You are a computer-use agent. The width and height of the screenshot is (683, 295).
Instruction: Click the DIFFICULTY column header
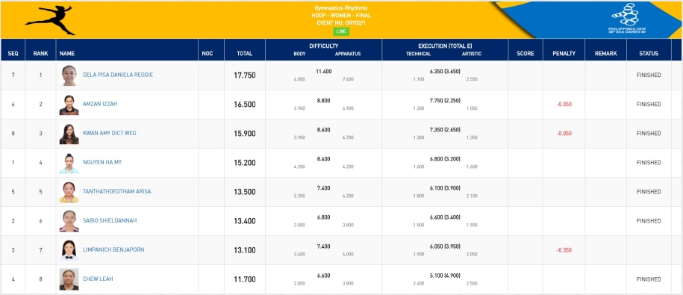pos(324,46)
